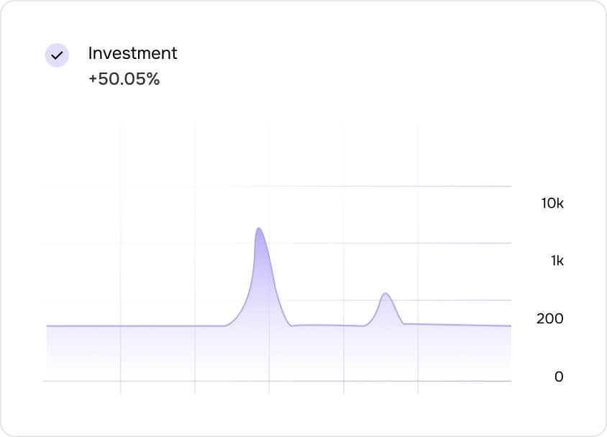Click the tallest peak of the chart
The height and width of the screenshot is (437, 607).
click(258, 229)
